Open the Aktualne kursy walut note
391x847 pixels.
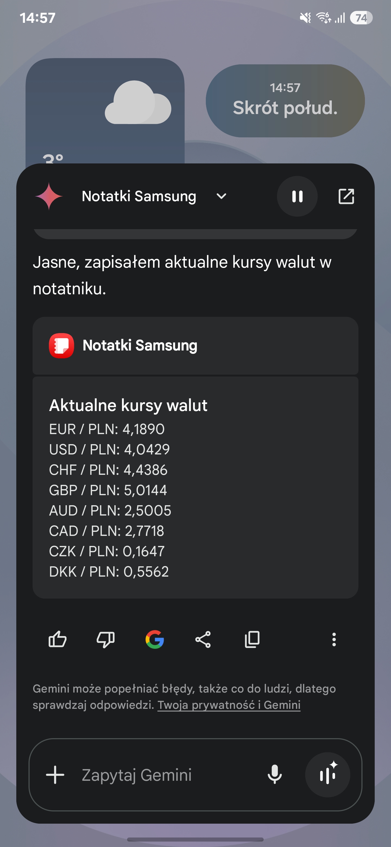195,488
